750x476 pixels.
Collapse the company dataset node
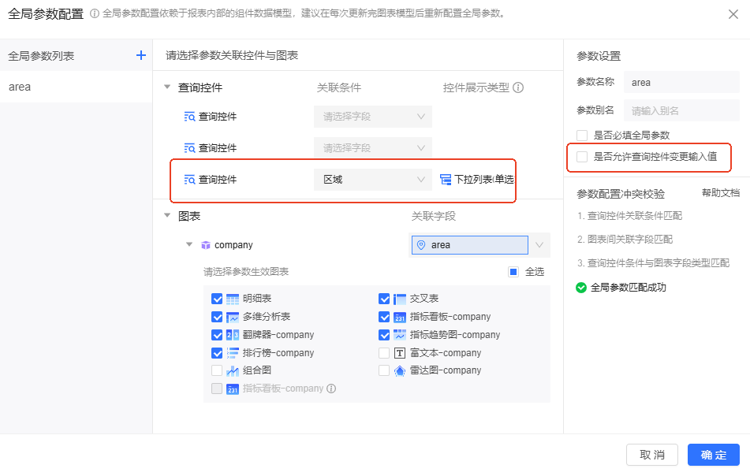click(x=189, y=245)
